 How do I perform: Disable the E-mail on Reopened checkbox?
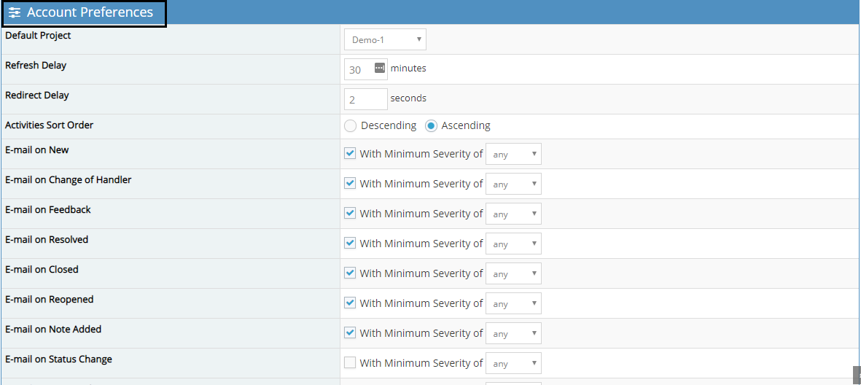350,303
